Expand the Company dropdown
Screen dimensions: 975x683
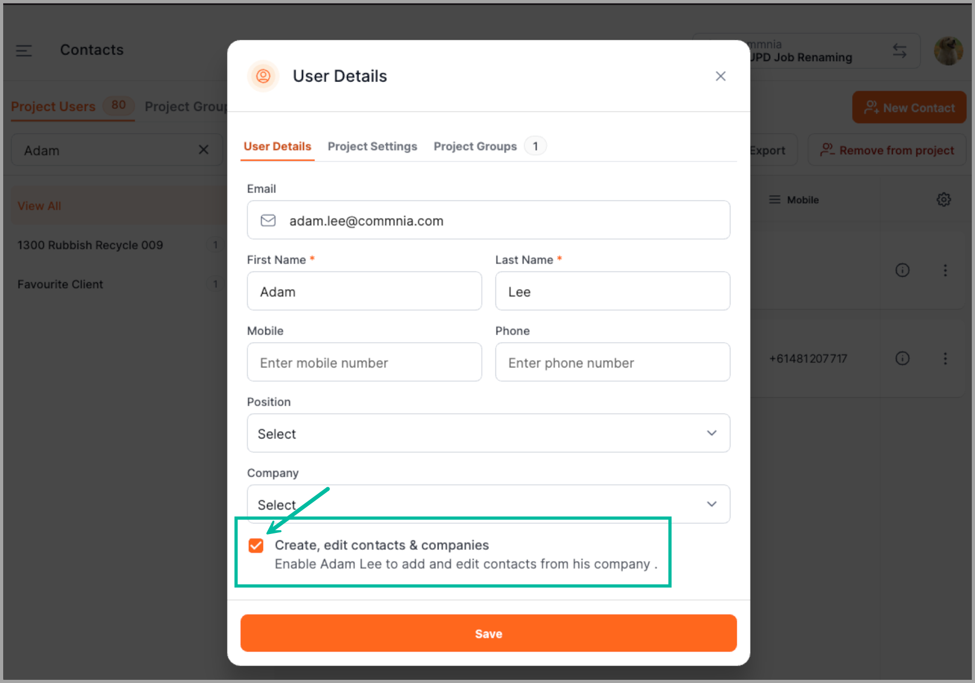pyautogui.click(x=488, y=504)
